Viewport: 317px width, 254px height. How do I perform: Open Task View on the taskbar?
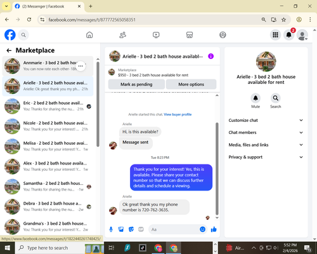click(x=112, y=248)
